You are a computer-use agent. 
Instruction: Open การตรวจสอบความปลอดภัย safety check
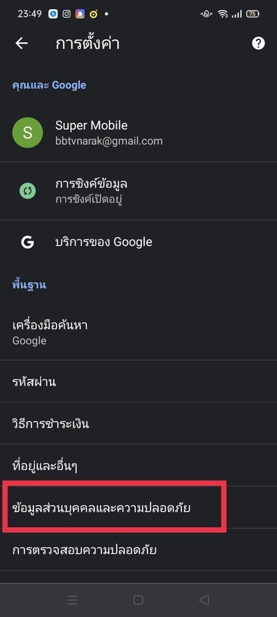click(138, 550)
